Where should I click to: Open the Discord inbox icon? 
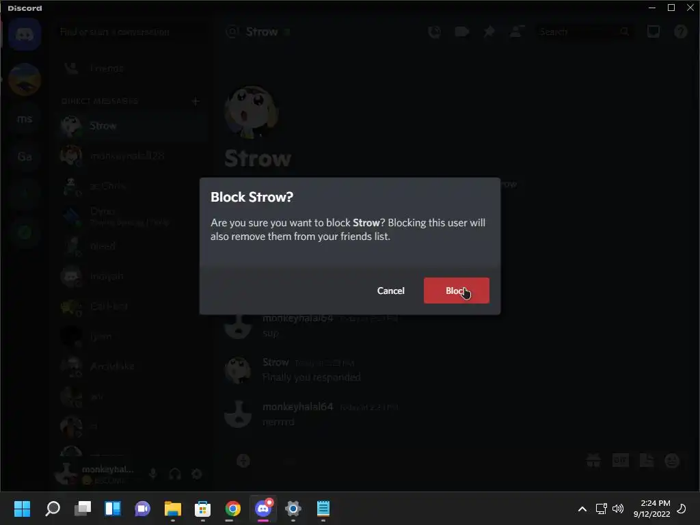(653, 31)
